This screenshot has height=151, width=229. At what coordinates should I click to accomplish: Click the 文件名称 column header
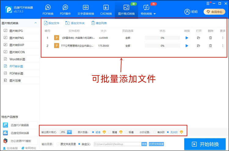74,31
